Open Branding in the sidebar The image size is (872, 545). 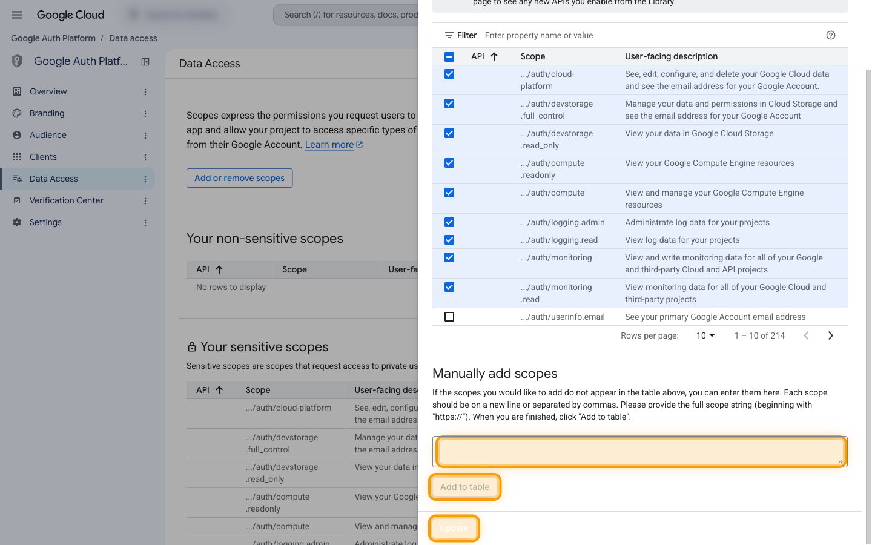tap(47, 113)
